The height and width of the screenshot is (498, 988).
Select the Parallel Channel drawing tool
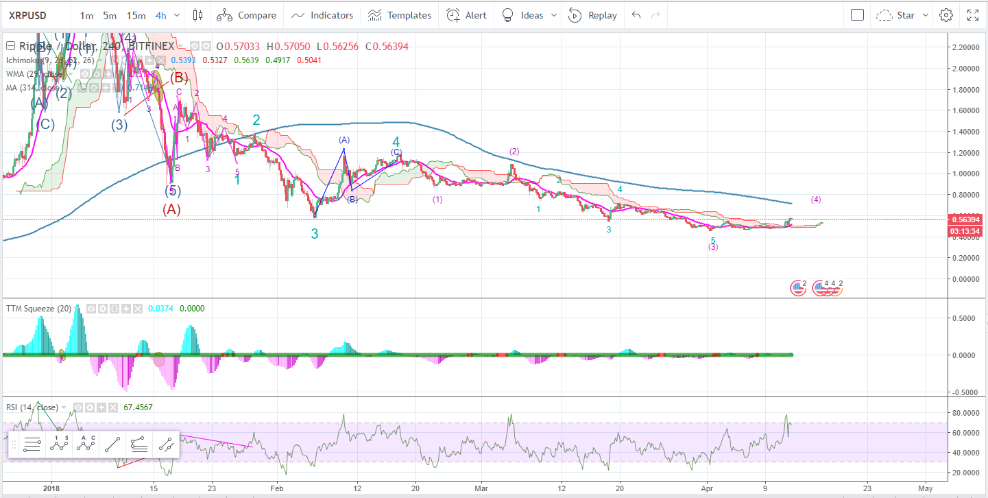(x=165, y=444)
